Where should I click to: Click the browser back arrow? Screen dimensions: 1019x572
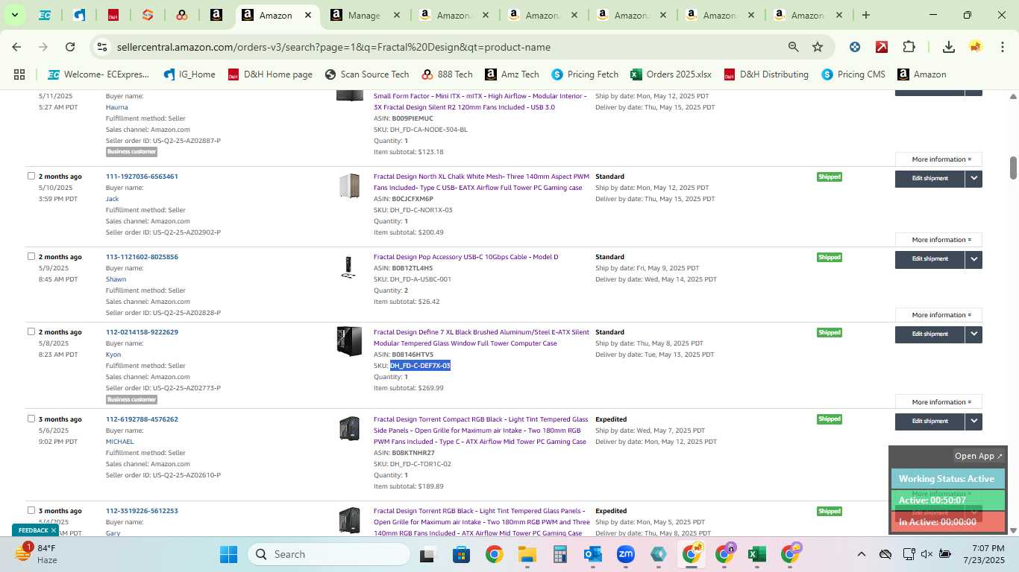[x=16, y=47]
